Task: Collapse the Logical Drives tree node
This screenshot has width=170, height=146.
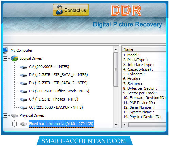Action: (x=5, y=59)
